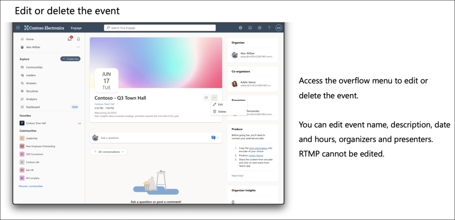Expand the All conversations filter dropdown
Image resolution: width=455 pixels, height=220 pixels.
click(x=108, y=152)
